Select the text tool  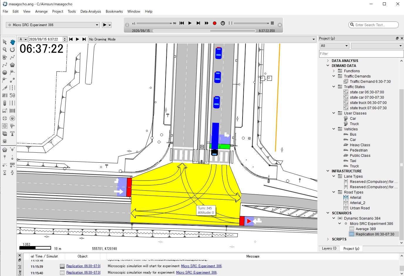(x=12, y=134)
